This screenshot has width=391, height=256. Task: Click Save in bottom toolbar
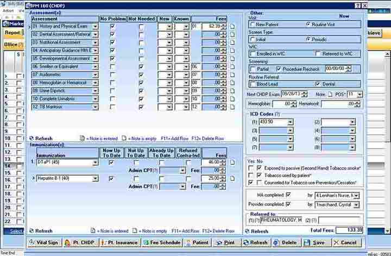click(316, 242)
